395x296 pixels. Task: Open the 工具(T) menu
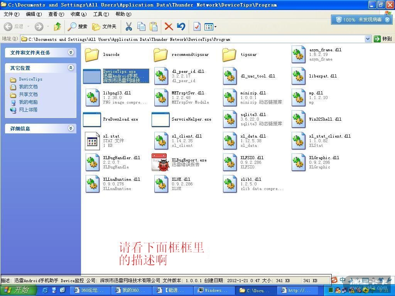coord(101,14)
